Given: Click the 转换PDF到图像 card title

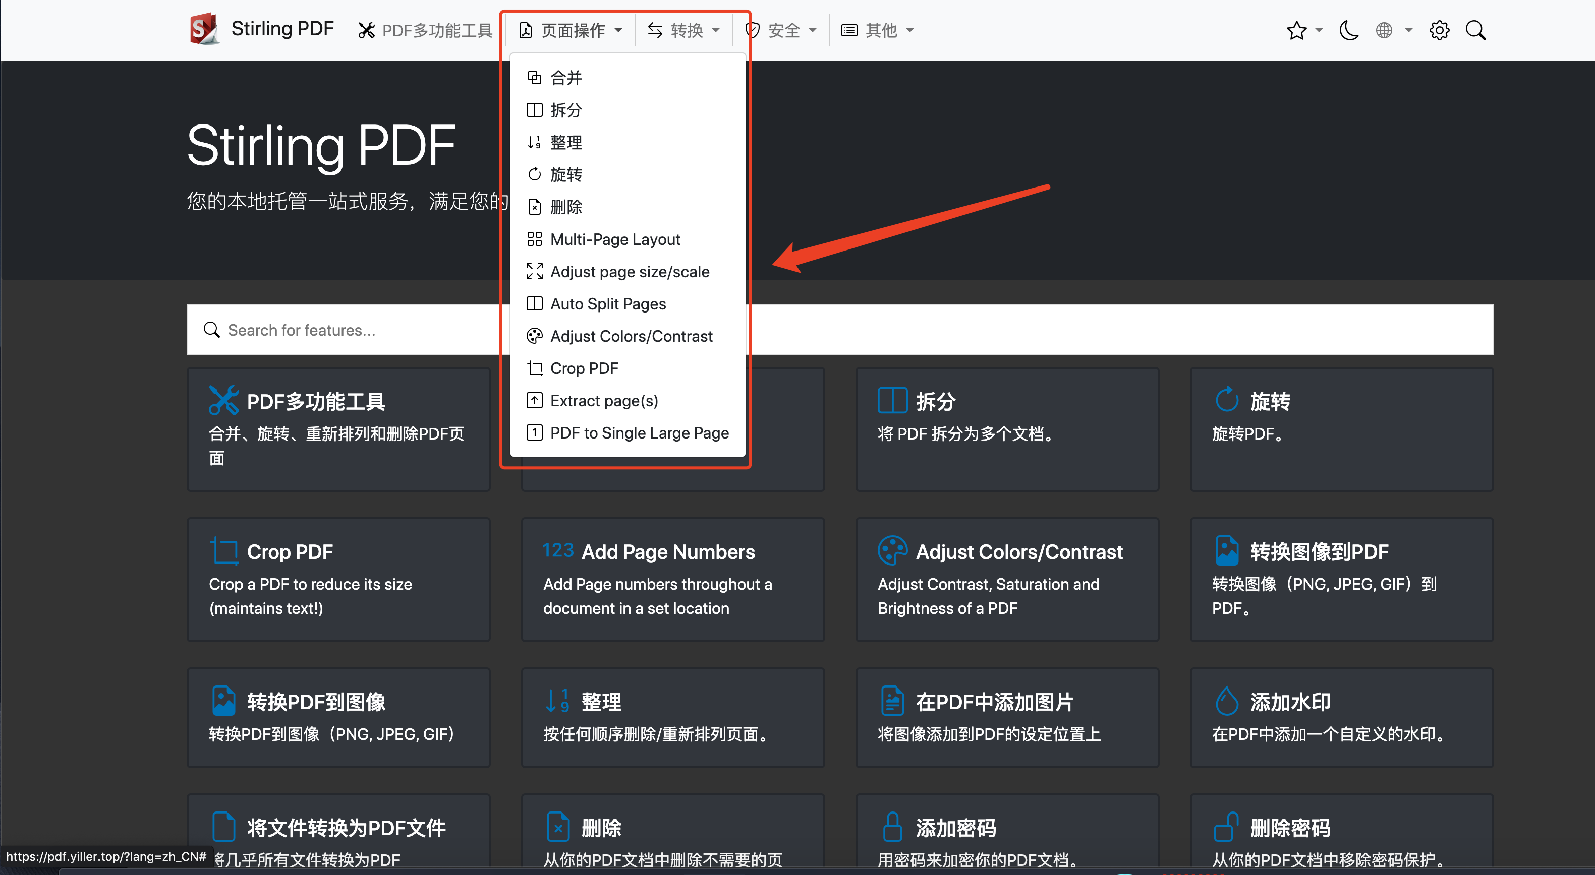Looking at the screenshot, I should tap(316, 702).
